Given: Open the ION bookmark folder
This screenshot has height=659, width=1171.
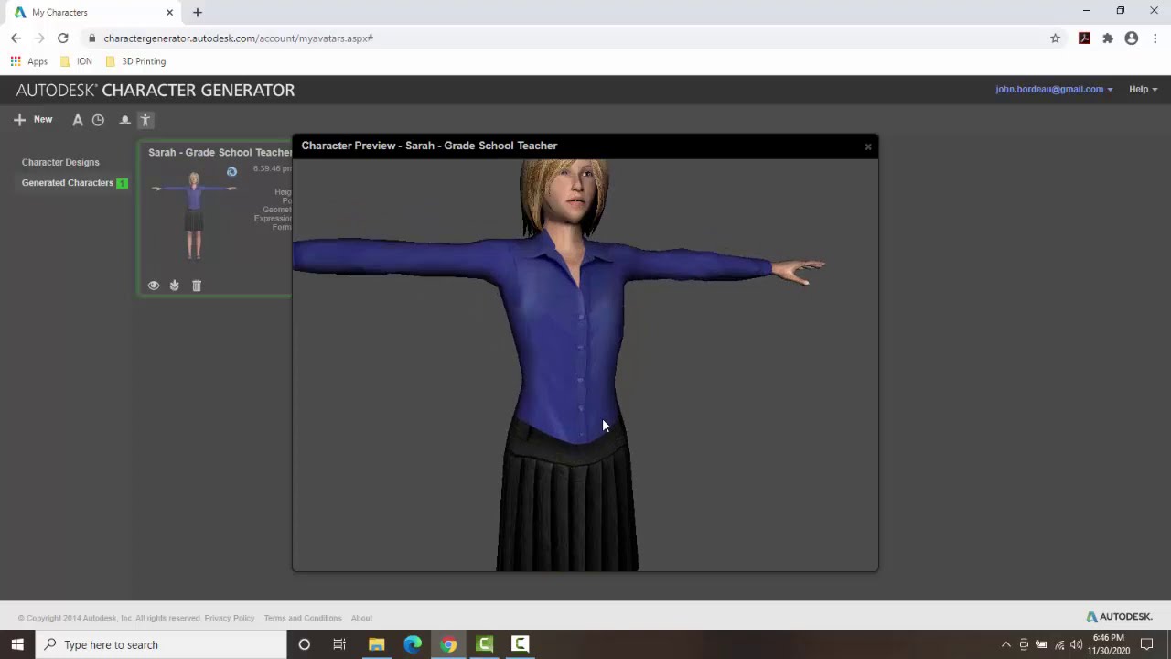Looking at the screenshot, I should click(x=76, y=61).
